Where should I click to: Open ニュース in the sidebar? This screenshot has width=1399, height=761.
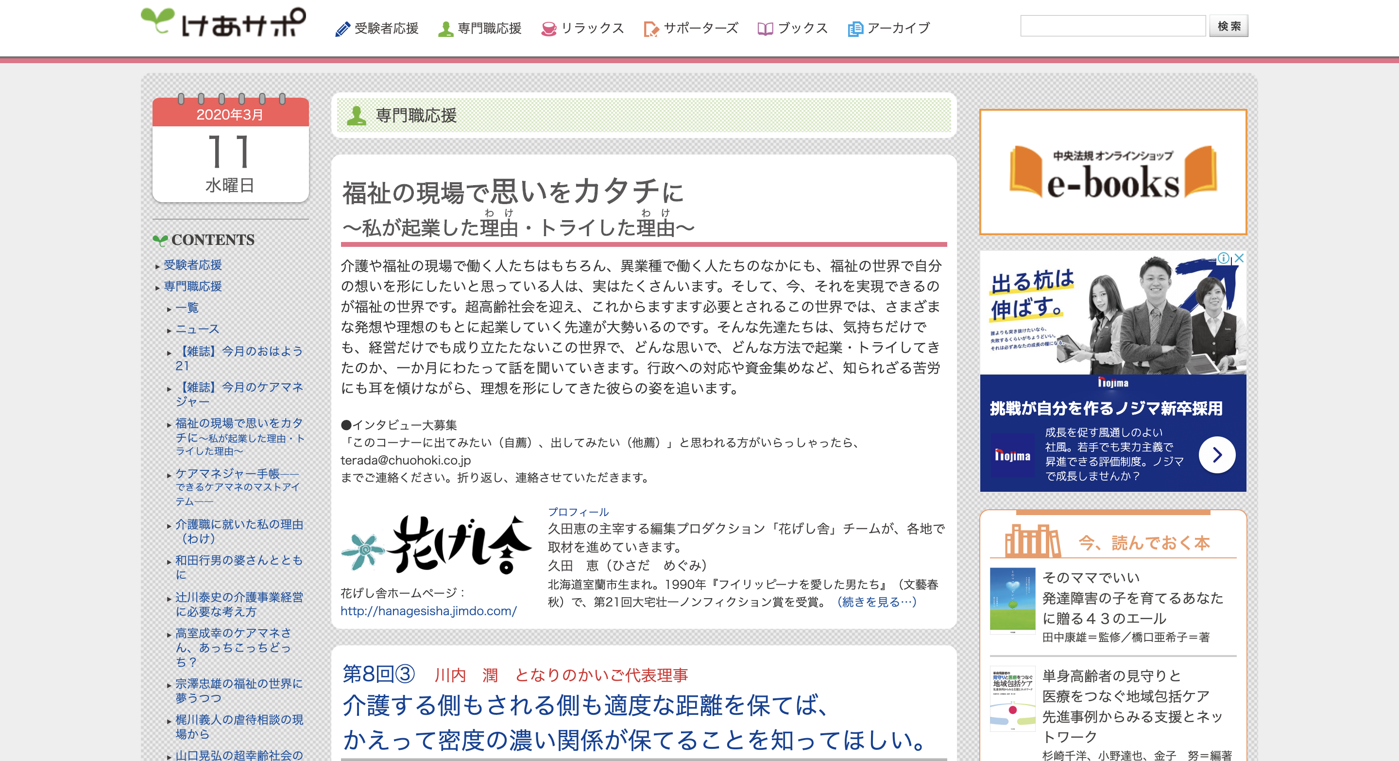pos(197,329)
